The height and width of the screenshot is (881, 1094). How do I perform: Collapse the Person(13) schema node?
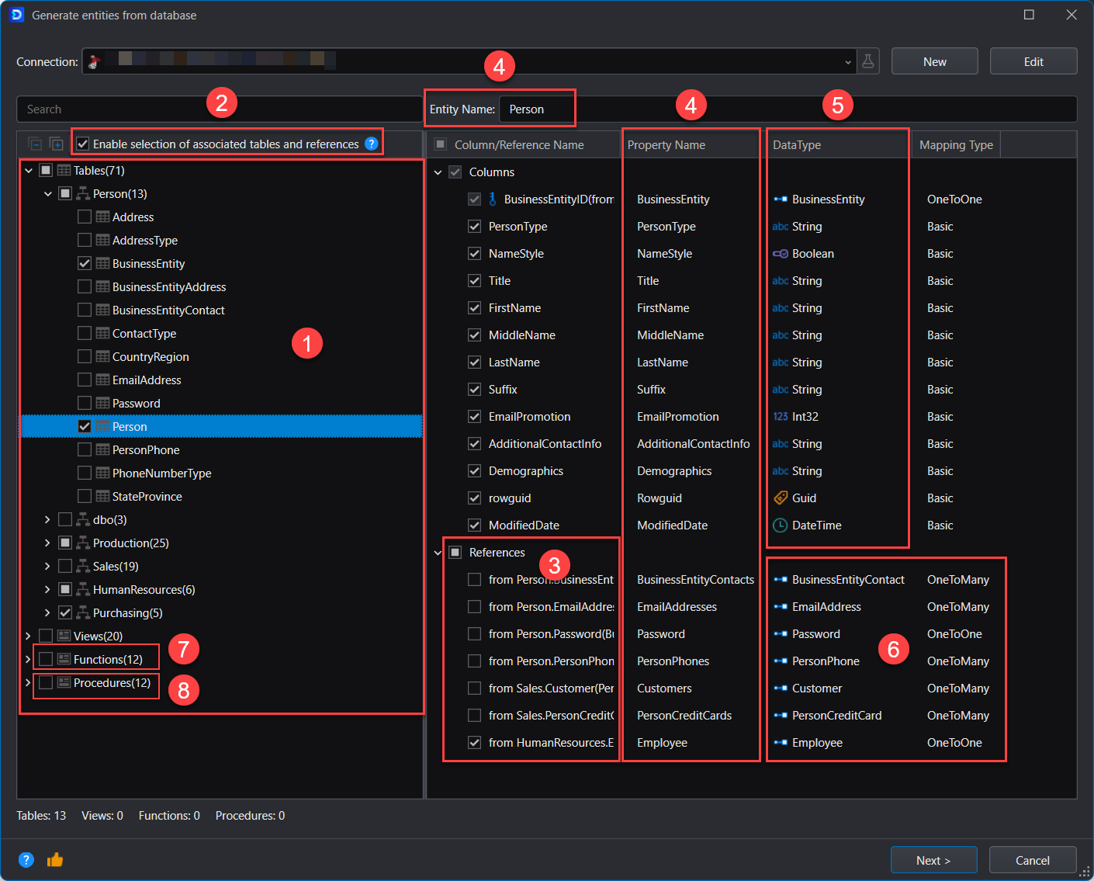48,193
